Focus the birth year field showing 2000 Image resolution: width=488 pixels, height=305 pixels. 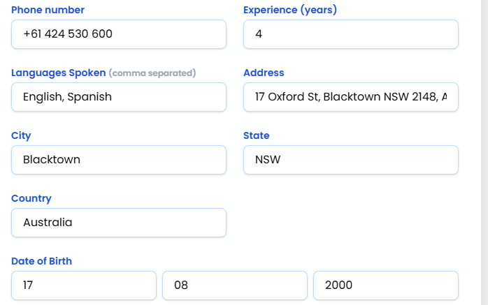385,285
